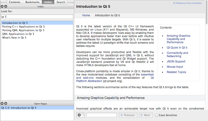Image resolution: width=208 pixels, height=121 pixels.
Task: Open the Platform Abstraction link
Action: click(x=89, y=81)
